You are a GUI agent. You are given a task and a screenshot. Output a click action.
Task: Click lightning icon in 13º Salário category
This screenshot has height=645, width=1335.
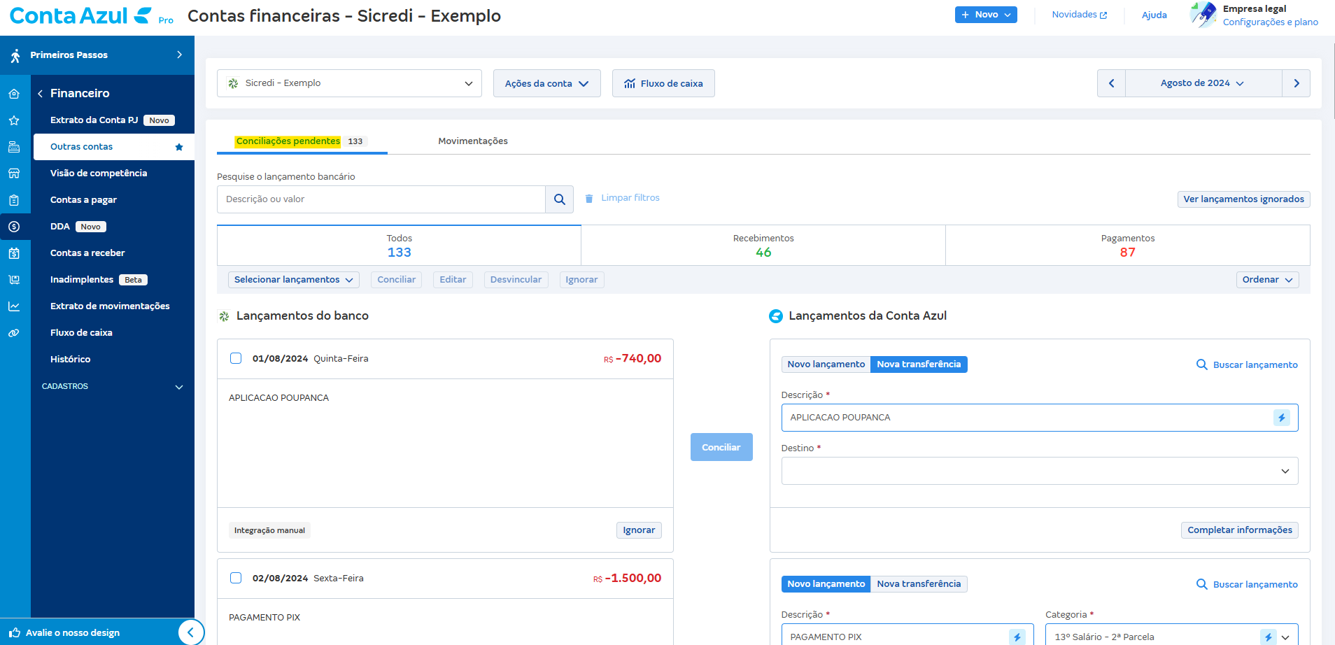coord(1269,637)
